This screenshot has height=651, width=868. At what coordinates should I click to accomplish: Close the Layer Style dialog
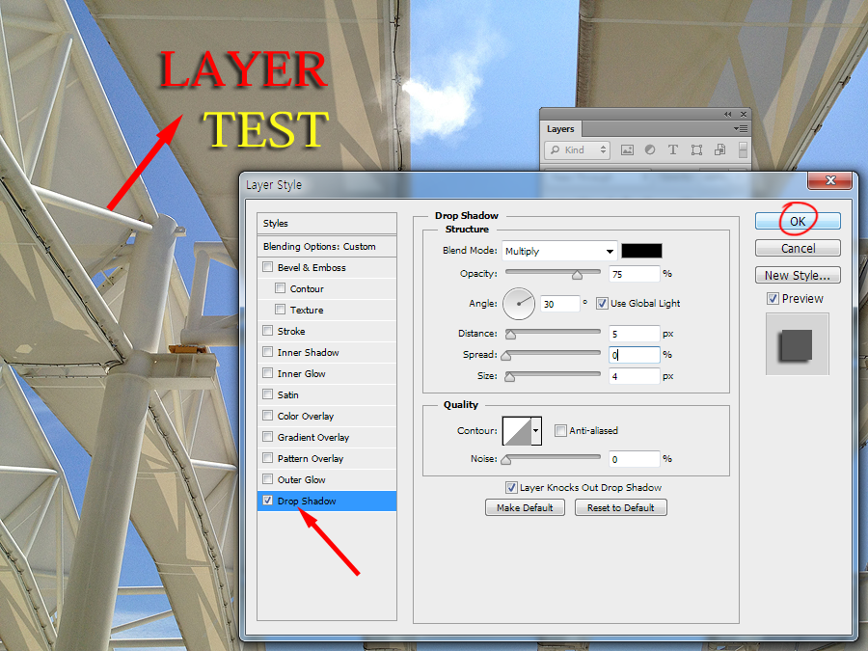coord(829,180)
